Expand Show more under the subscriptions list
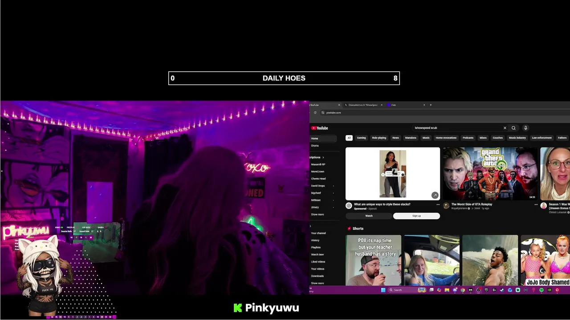570x320 pixels. pos(318,215)
